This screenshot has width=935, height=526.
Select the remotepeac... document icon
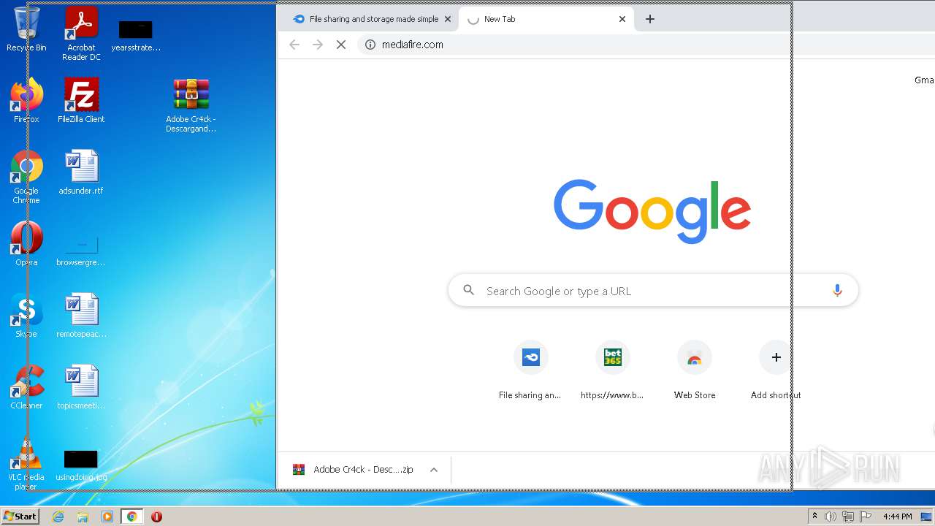81,316
